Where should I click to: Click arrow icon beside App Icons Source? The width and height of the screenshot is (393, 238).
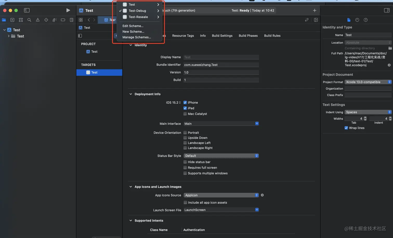[x=262, y=195]
